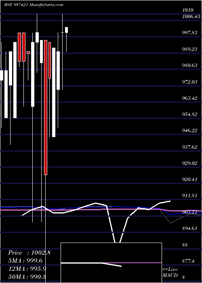
Task: Click the 980.63 price level label
Action: (x=190, y=65)
